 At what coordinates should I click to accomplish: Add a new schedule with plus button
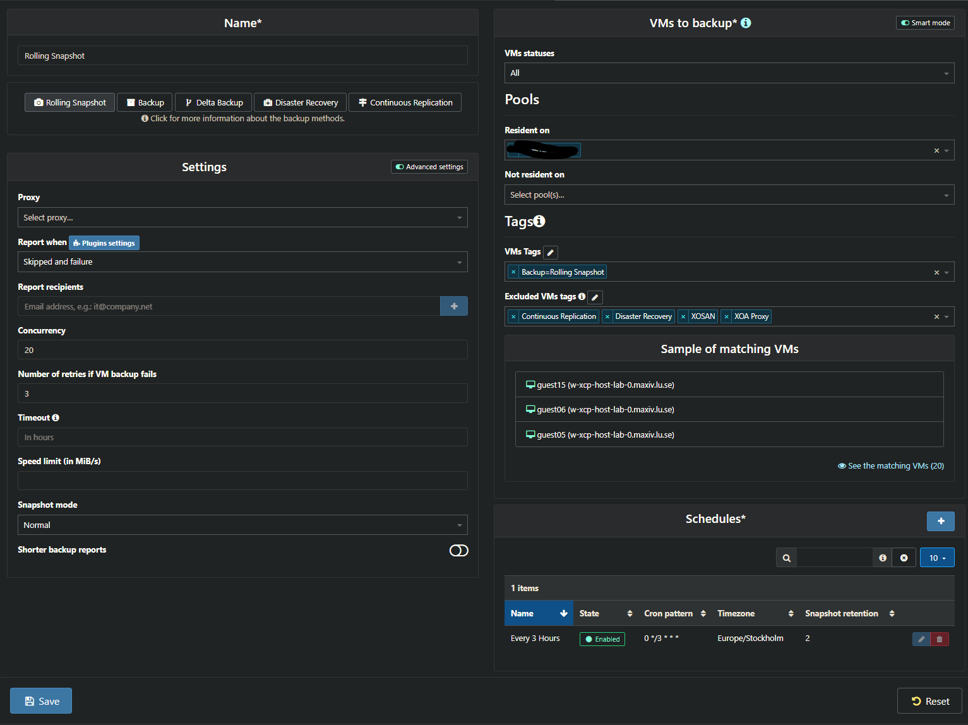coord(941,521)
